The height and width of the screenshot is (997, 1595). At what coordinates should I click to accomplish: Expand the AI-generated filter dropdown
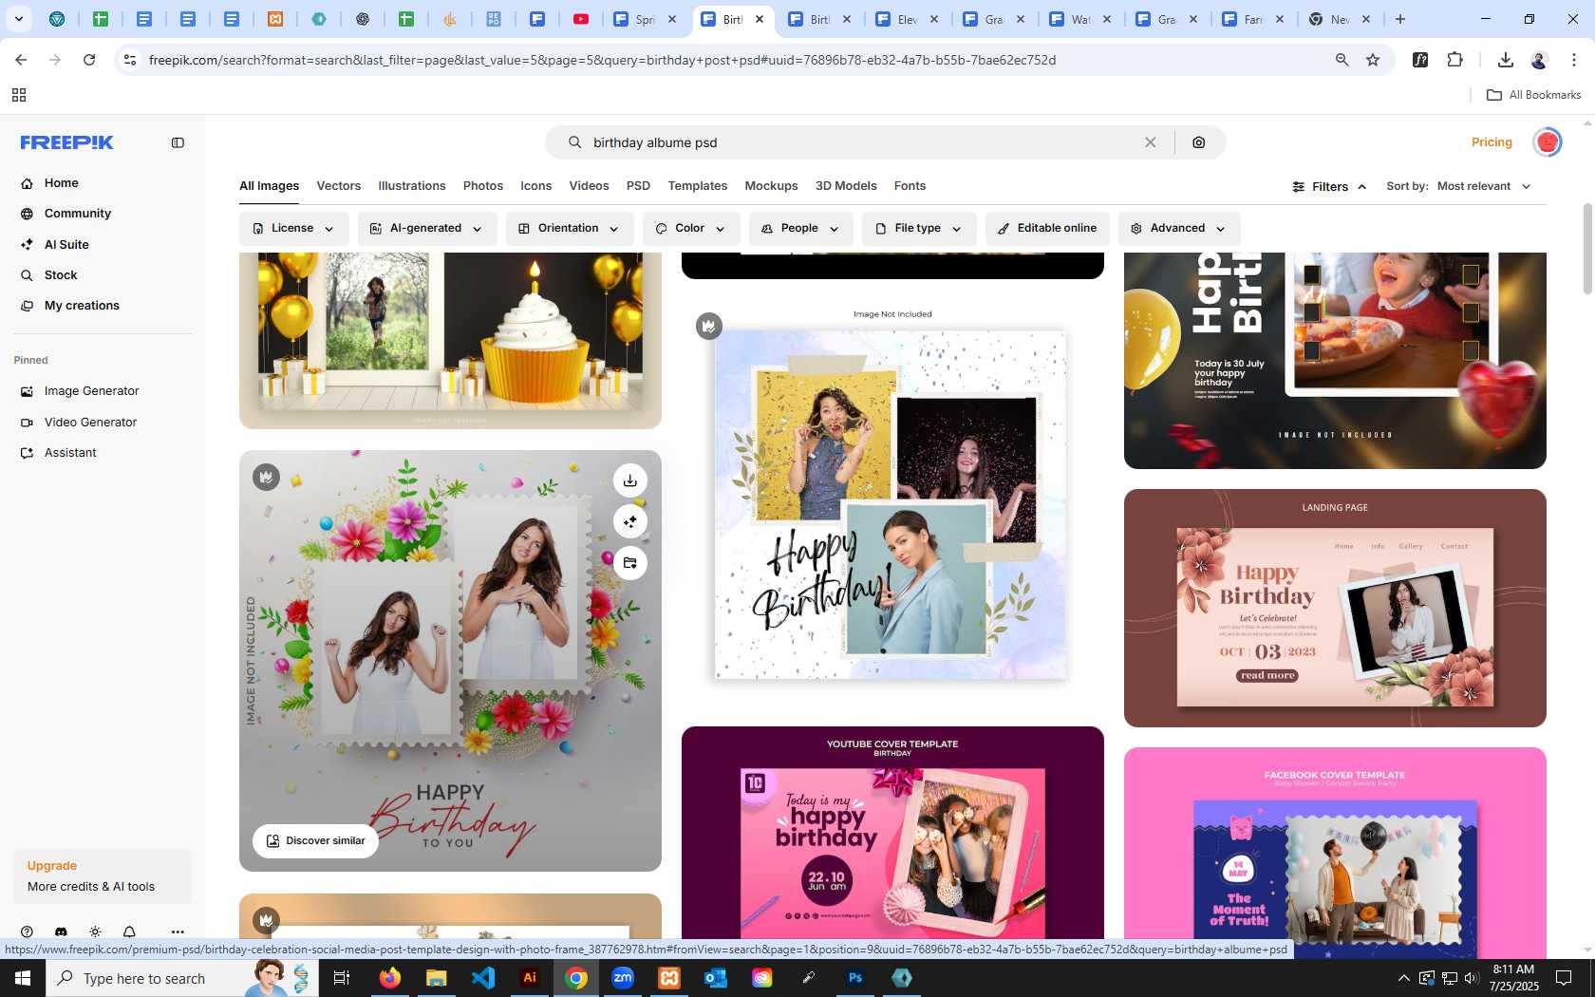coord(426,229)
